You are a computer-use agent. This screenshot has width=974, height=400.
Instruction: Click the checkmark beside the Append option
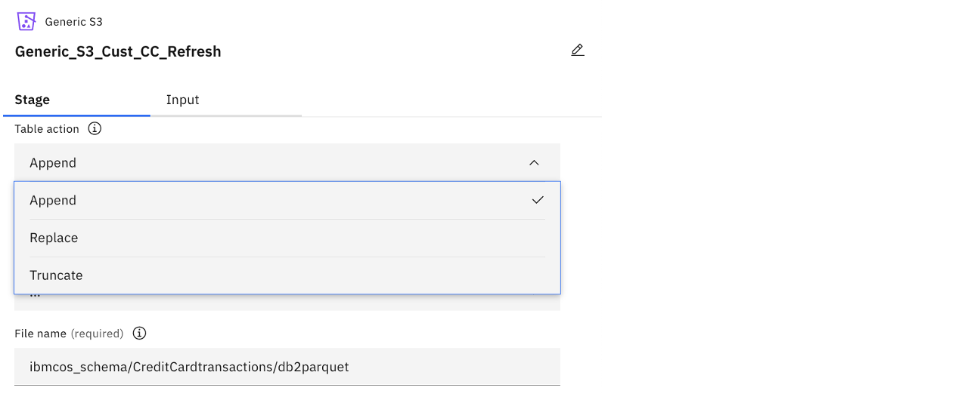click(x=538, y=200)
